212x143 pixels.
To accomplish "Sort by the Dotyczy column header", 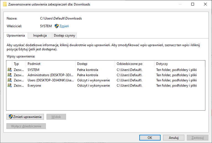I will [180, 64].
